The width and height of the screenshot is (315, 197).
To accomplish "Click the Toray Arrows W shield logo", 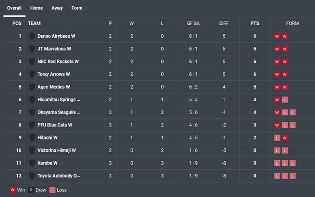I will [x=32, y=74].
